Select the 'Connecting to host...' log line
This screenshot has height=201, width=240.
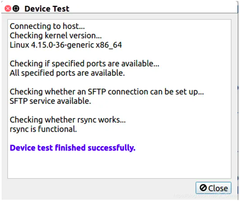(47, 26)
